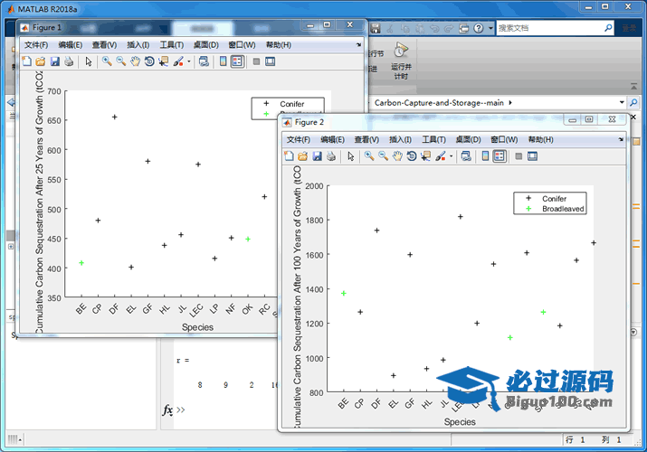
Task: Toggle Insert Legend in Figure 1 toolbar
Action: [x=237, y=61]
